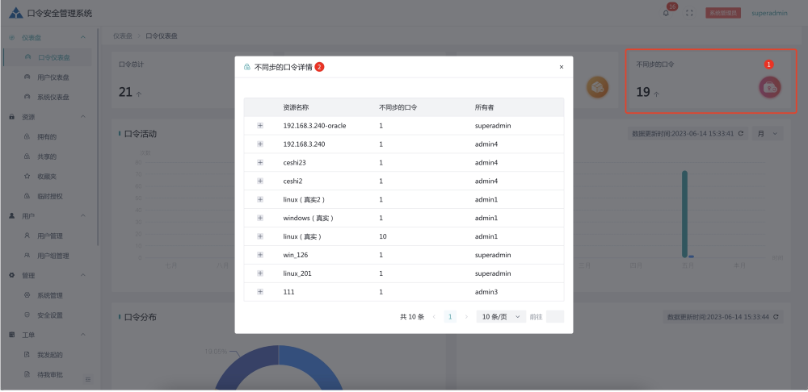The image size is (808, 392).
Task: Click the pink unsynced password icon
Action: tap(769, 87)
